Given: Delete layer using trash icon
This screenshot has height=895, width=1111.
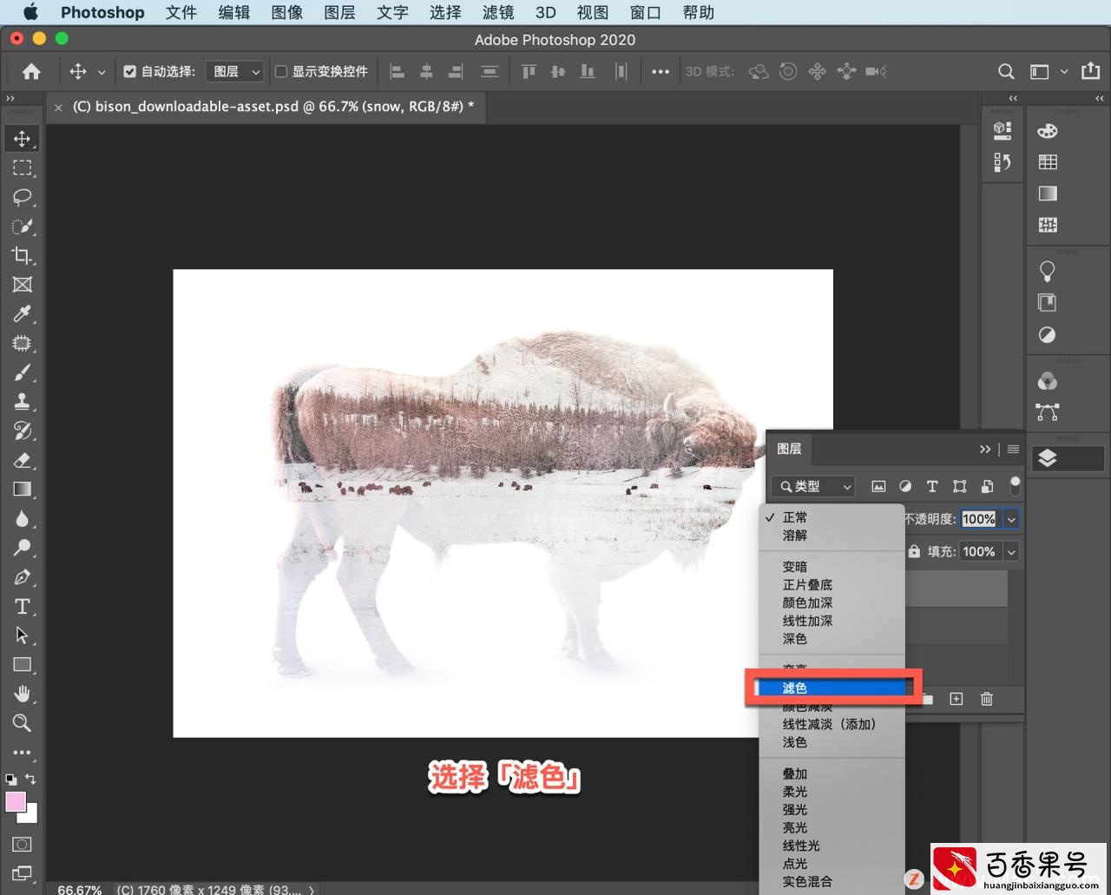Looking at the screenshot, I should [x=987, y=699].
